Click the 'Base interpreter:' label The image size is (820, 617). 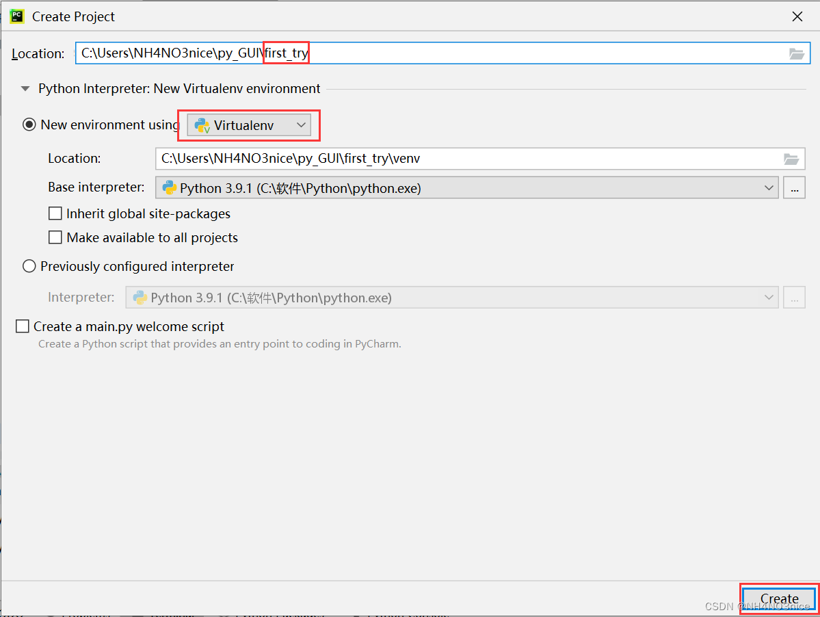(96, 187)
